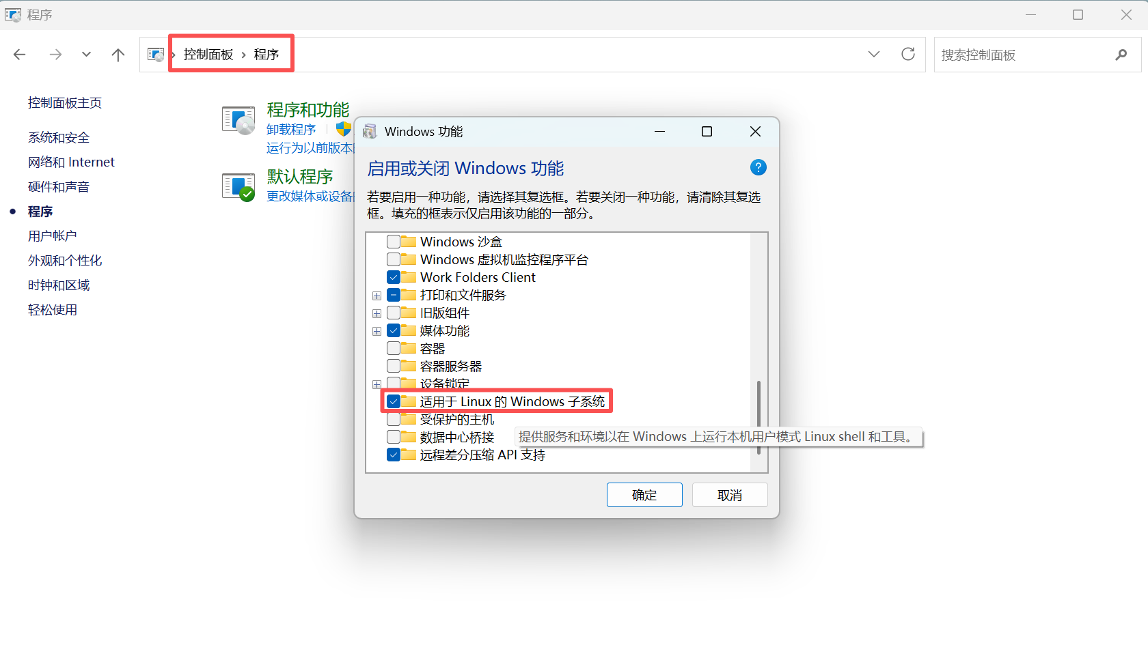Screen dimensions: 1148x645
Task: Click the feature list scrollbar thumb
Action: (758, 418)
